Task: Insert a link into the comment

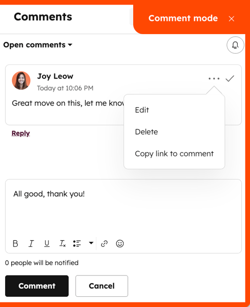Action: (104, 244)
